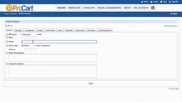Open the EMAIL & MARKETING menu
This screenshot has height=102, width=182.
[109, 8]
